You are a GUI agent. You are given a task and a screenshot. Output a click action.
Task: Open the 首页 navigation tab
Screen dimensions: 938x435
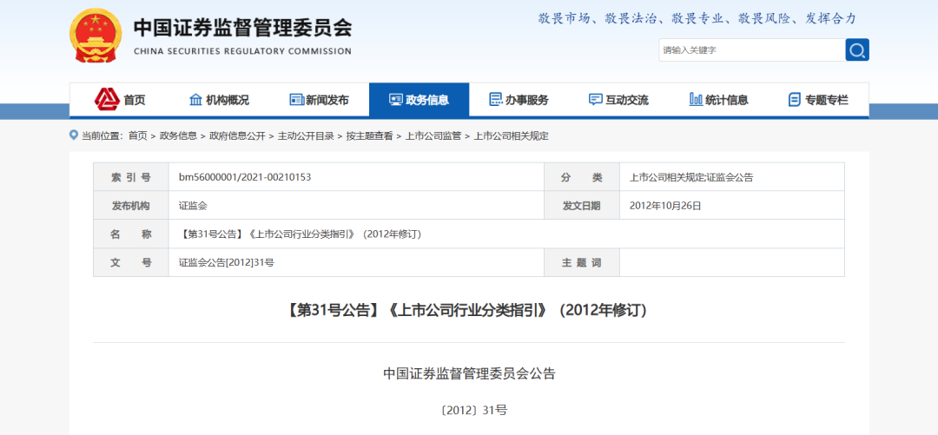point(120,100)
